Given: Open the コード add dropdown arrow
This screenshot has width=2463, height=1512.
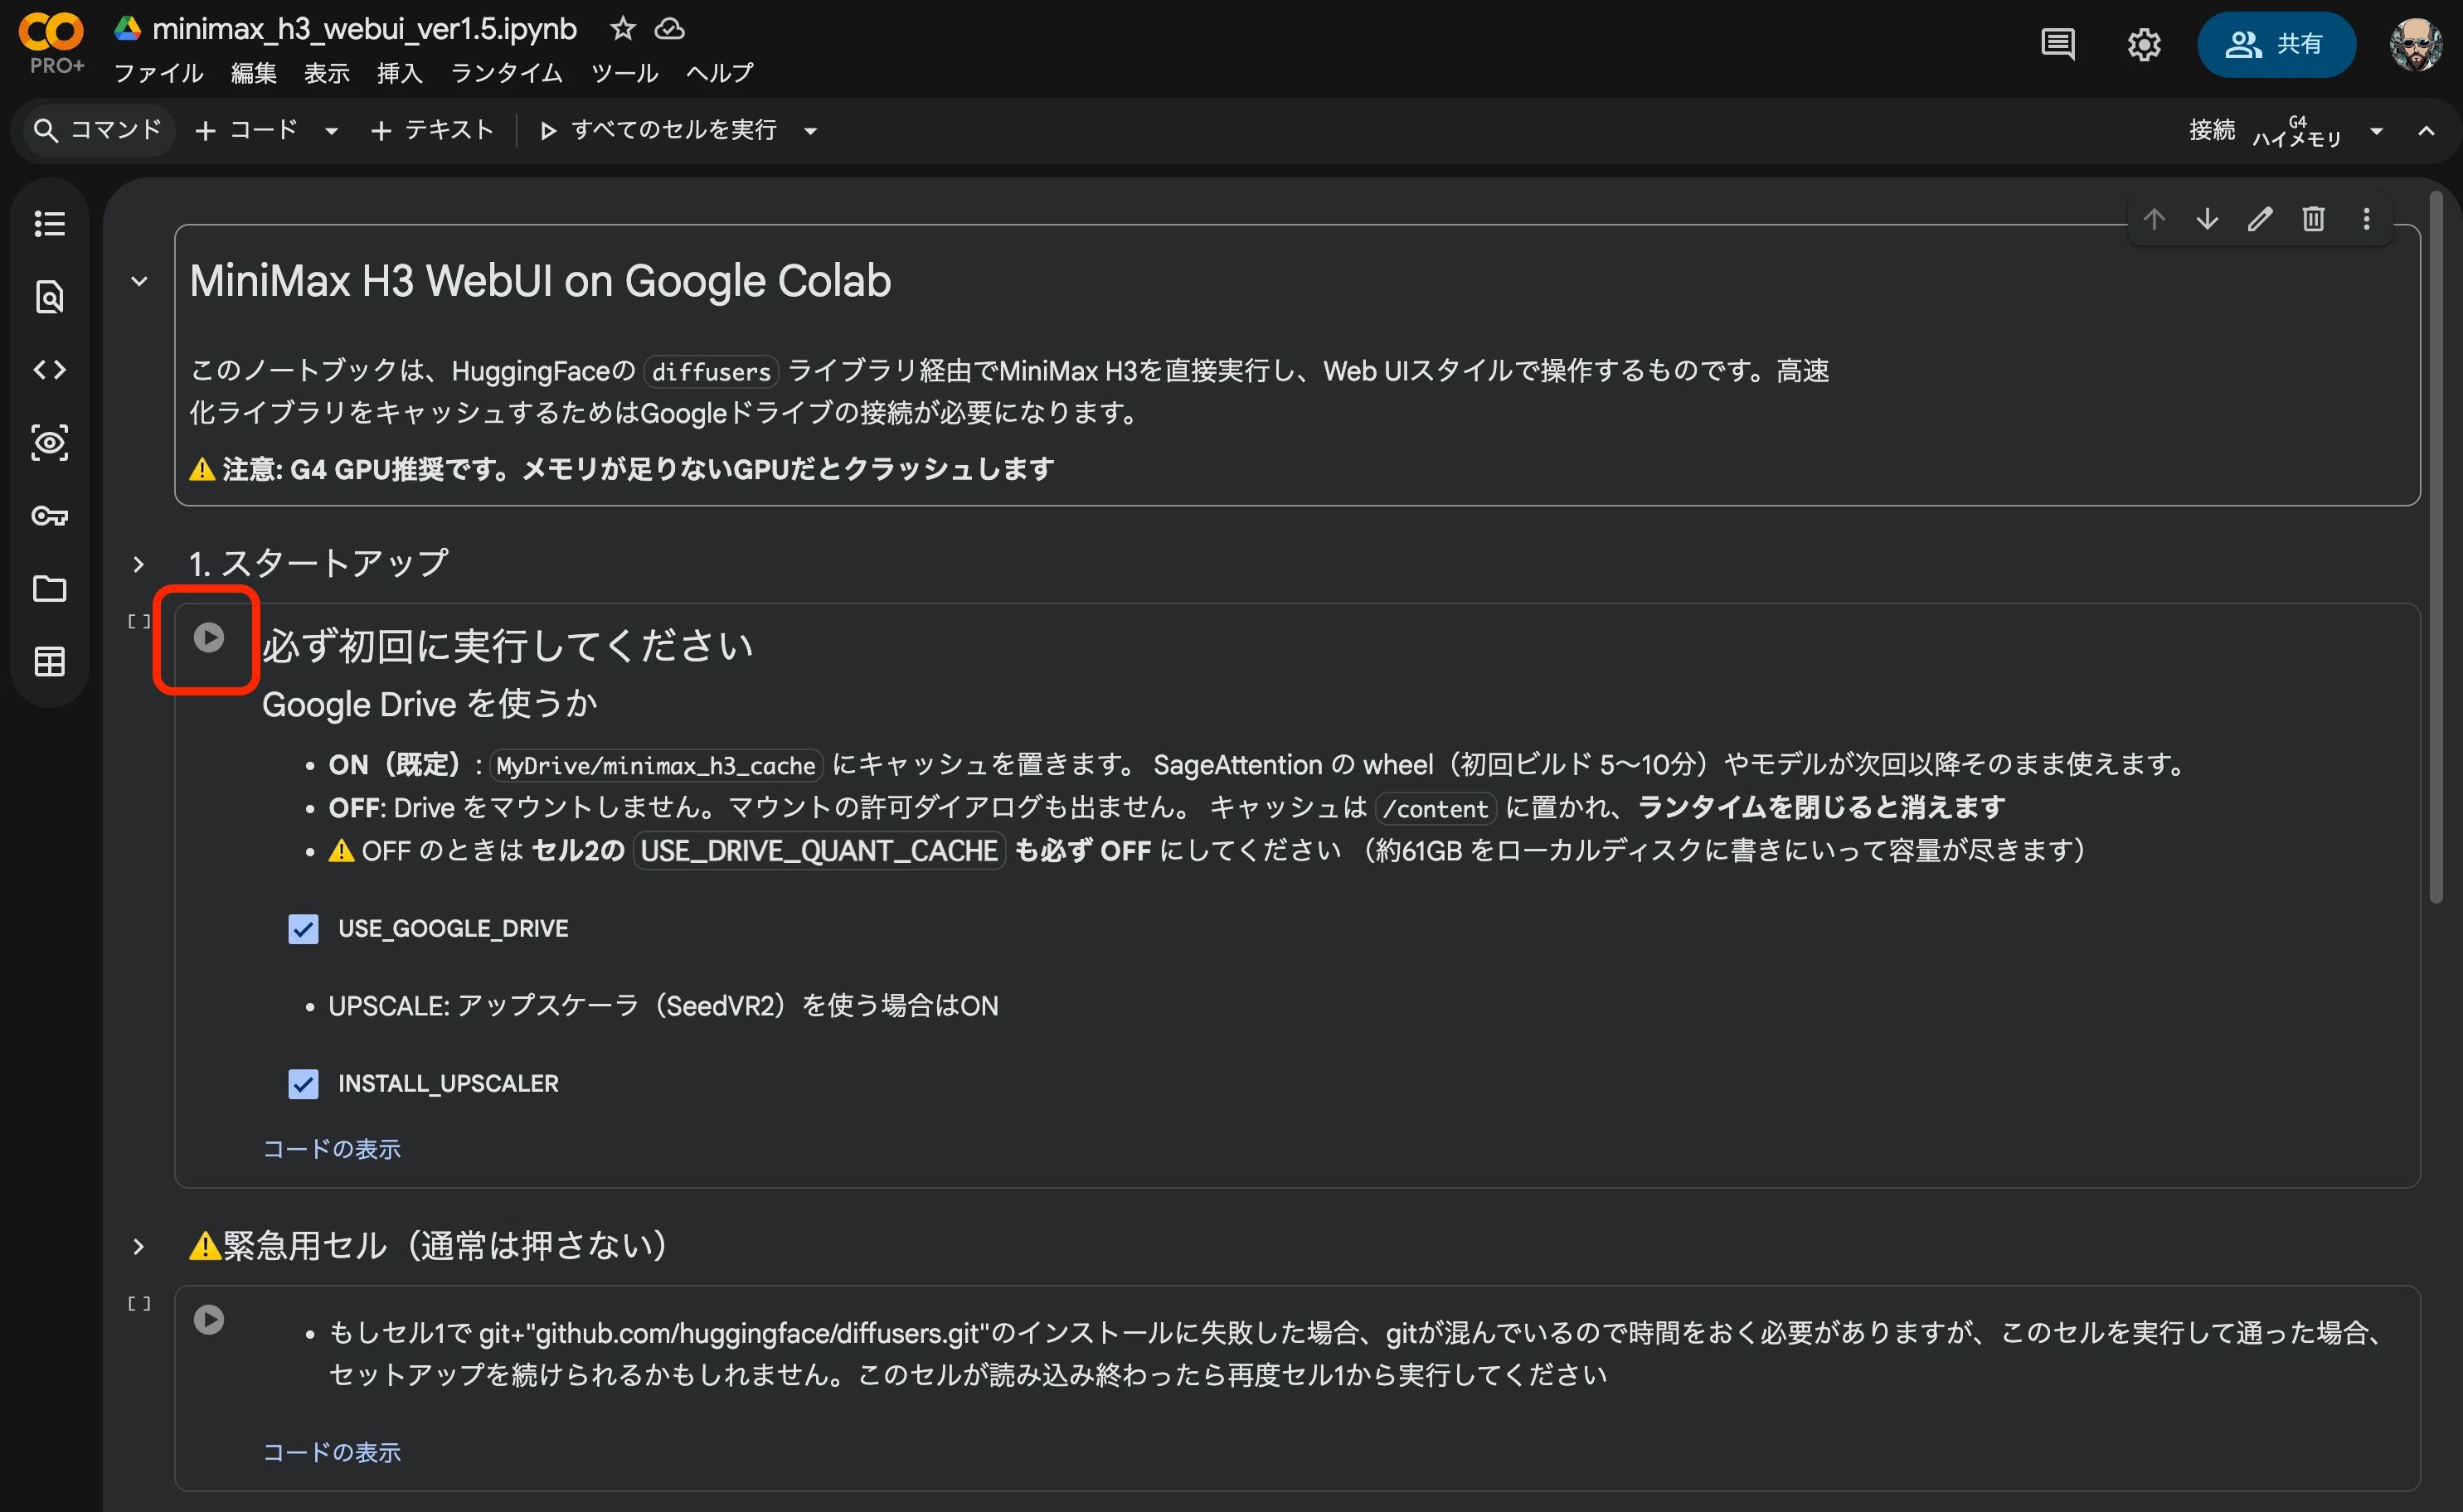Looking at the screenshot, I should 331,131.
